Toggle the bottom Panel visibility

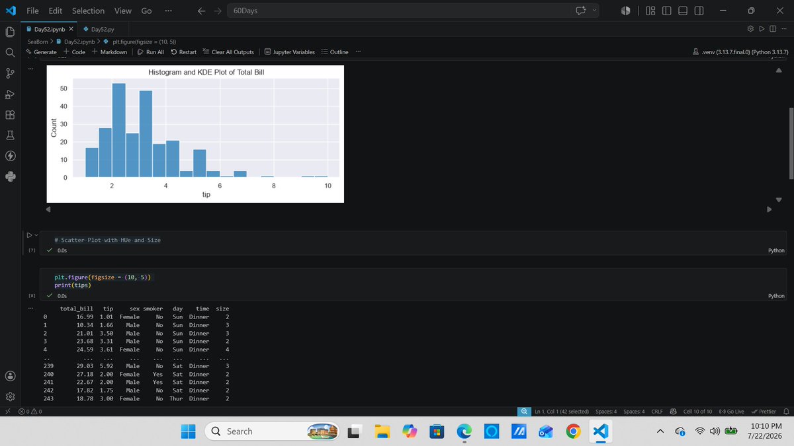(x=683, y=11)
